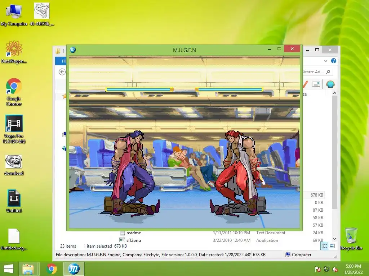Minimize the M.U.G.E.N window
Viewport: 369px width, 276px height.
click(270, 49)
